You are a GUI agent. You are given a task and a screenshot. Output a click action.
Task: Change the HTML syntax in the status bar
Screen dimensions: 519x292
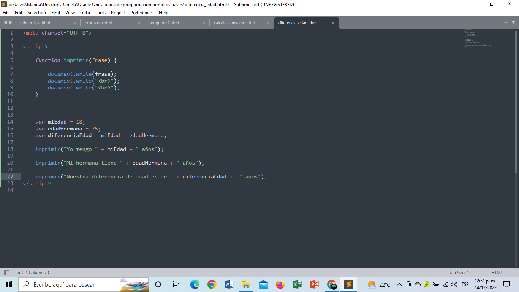497,273
